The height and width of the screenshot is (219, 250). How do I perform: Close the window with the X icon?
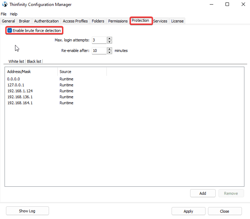tap(243, 4)
